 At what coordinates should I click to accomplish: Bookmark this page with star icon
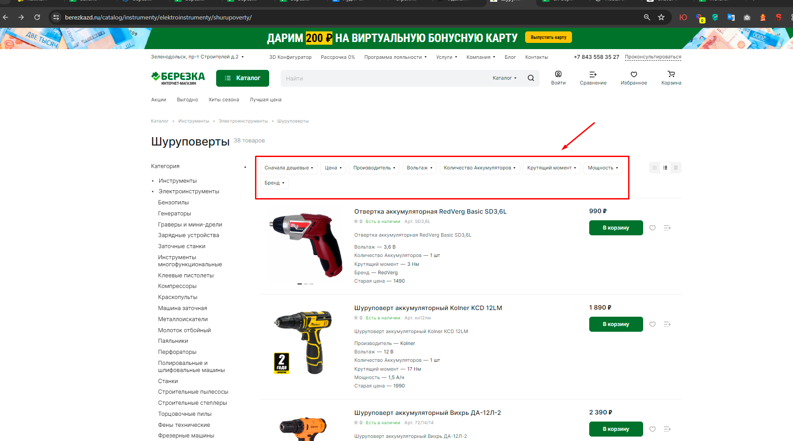(x=661, y=17)
